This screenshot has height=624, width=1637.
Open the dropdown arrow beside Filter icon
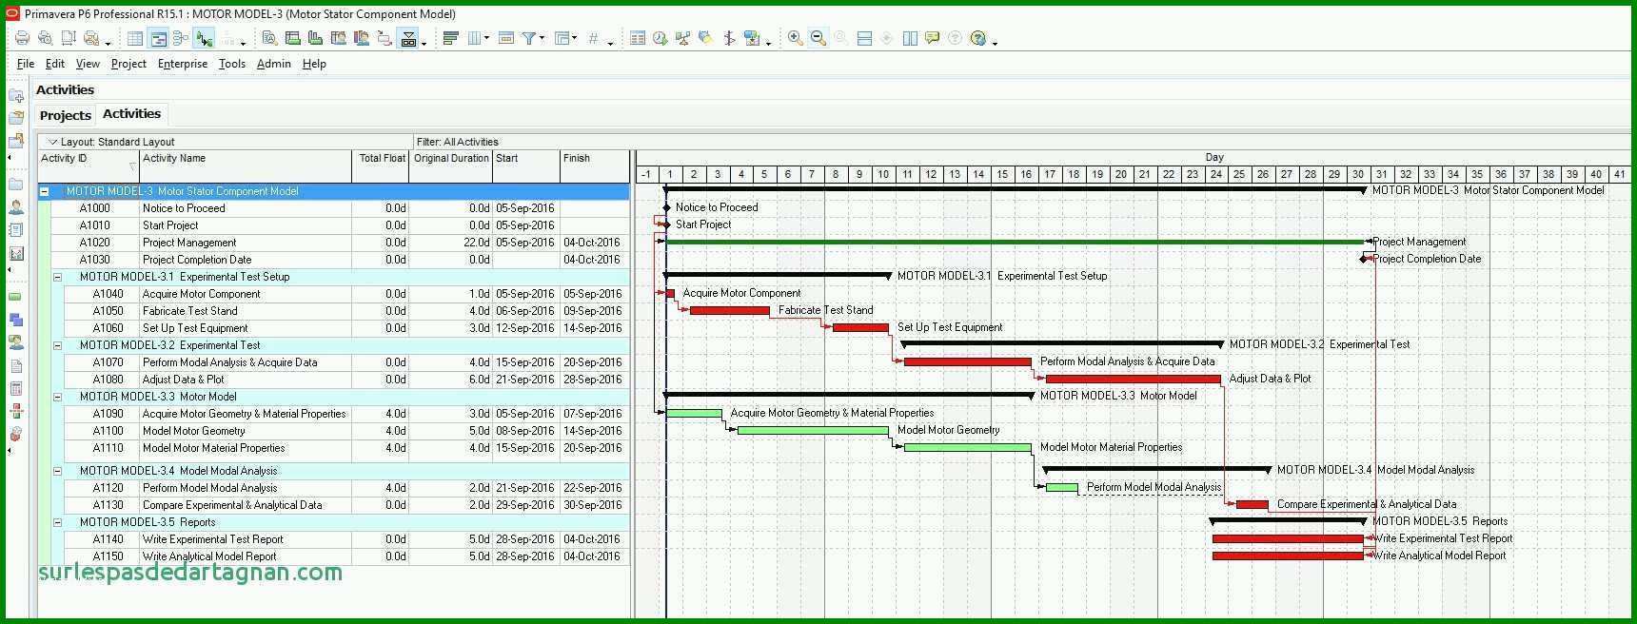(x=542, y=38)
